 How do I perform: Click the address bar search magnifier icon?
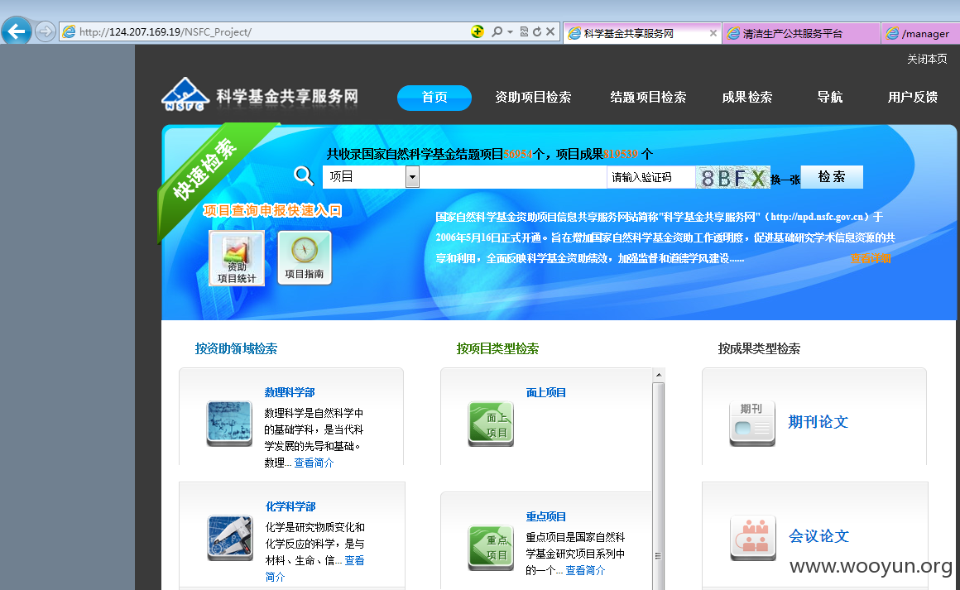pos(497,31)
